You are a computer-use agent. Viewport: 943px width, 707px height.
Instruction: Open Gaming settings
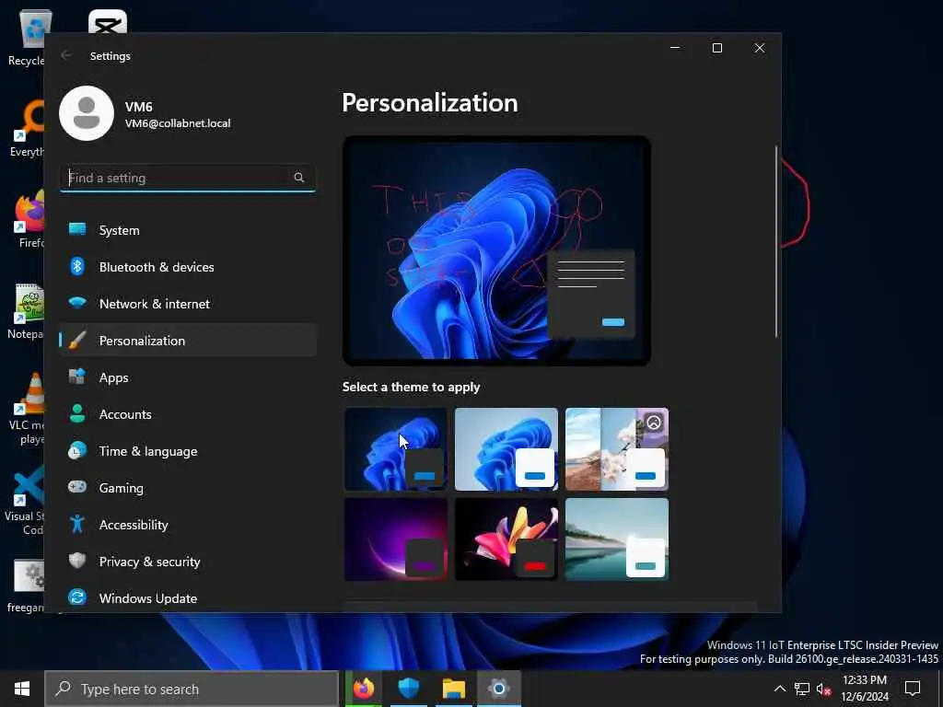click(x=188, y=488)
